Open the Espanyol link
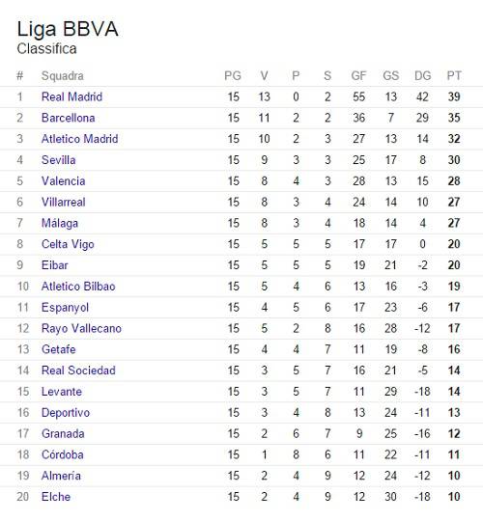 pyautogui.click(x=65, y=308)
